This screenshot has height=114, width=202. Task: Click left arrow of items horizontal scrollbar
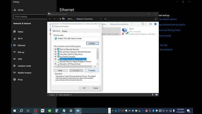click(x=55, y=66)
